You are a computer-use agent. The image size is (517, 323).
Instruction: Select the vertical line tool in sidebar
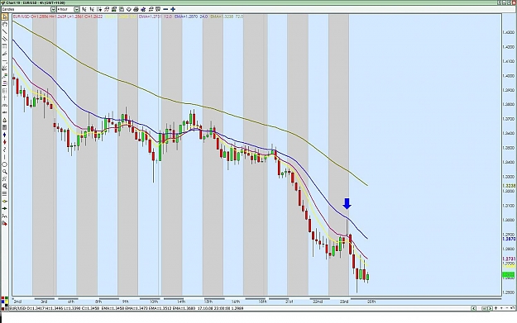[x=5, y=157]
